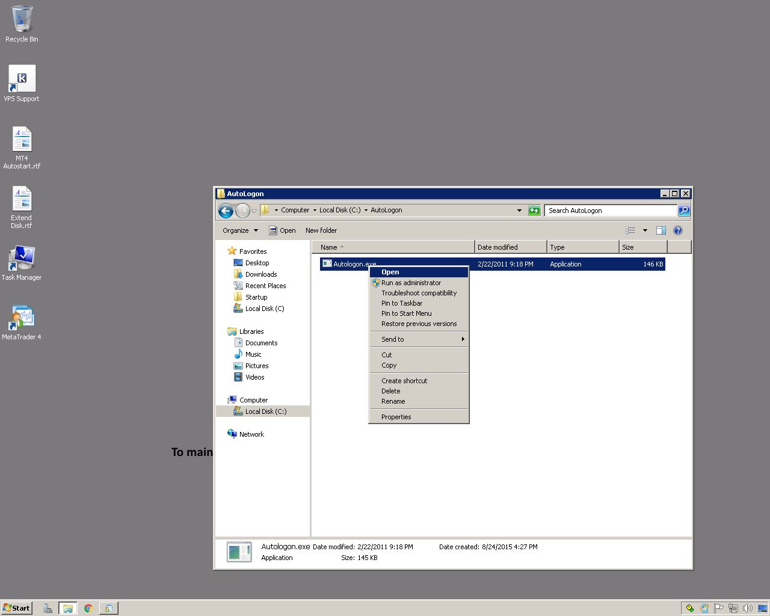770x616 pixels.
Task: Choose Run as administrator from context menu
Action: click(411, 283)
